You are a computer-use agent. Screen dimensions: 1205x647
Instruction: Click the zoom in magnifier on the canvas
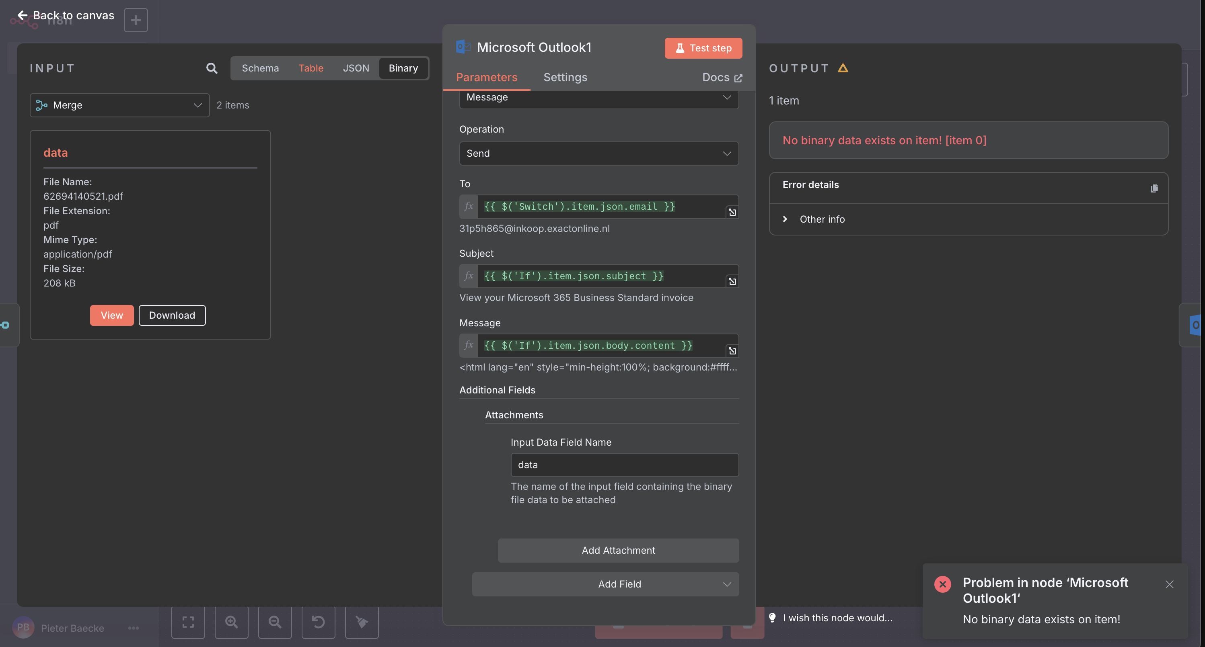tap(232, 622)
